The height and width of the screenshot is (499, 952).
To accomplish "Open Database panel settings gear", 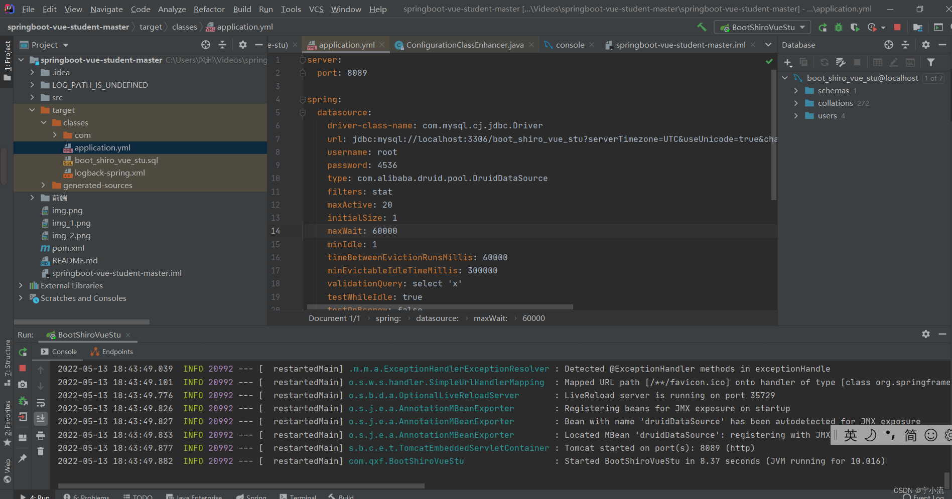I will pyautogui.click(x=926, y=45).
